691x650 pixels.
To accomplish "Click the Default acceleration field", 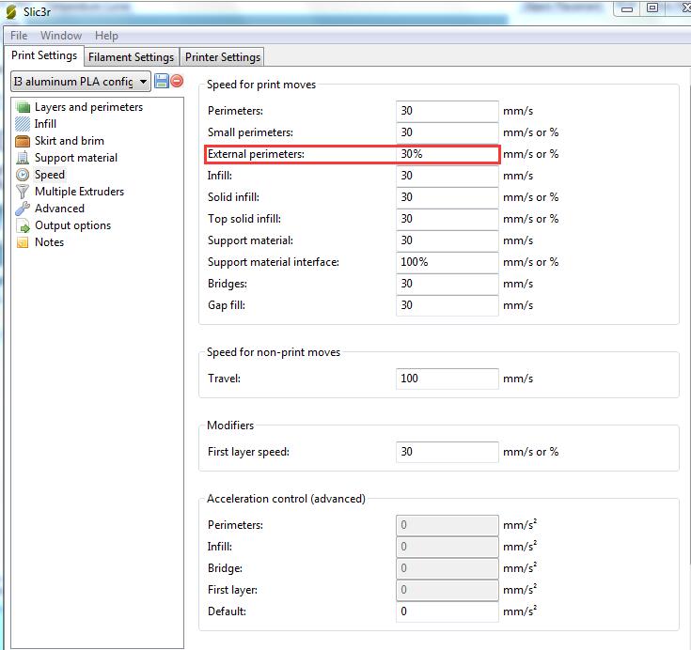I will tap(448, 611).
